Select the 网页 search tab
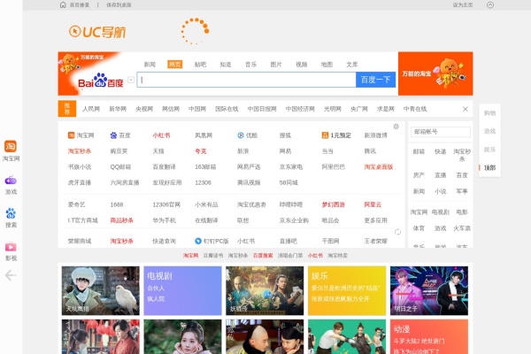 tap(174, 65)
